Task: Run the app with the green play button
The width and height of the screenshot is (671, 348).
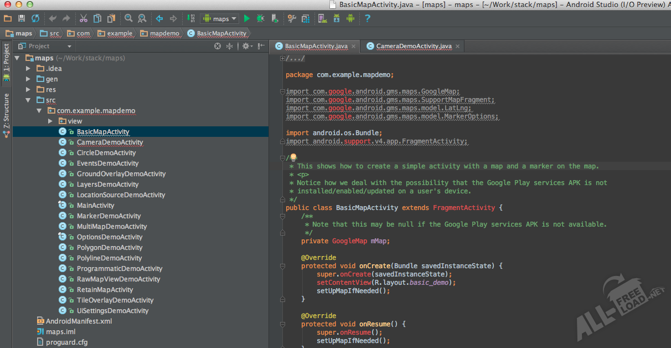Action: click(247, 19)
